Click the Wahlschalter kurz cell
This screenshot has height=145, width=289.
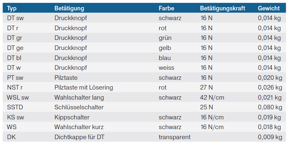pyautogui.click(x=79, y=127)
